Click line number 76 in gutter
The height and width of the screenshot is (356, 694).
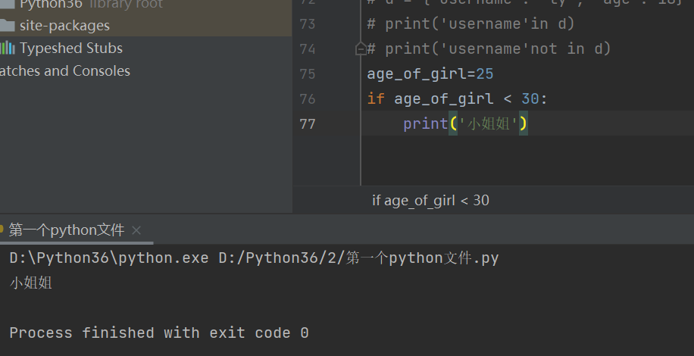coord(307,98)
